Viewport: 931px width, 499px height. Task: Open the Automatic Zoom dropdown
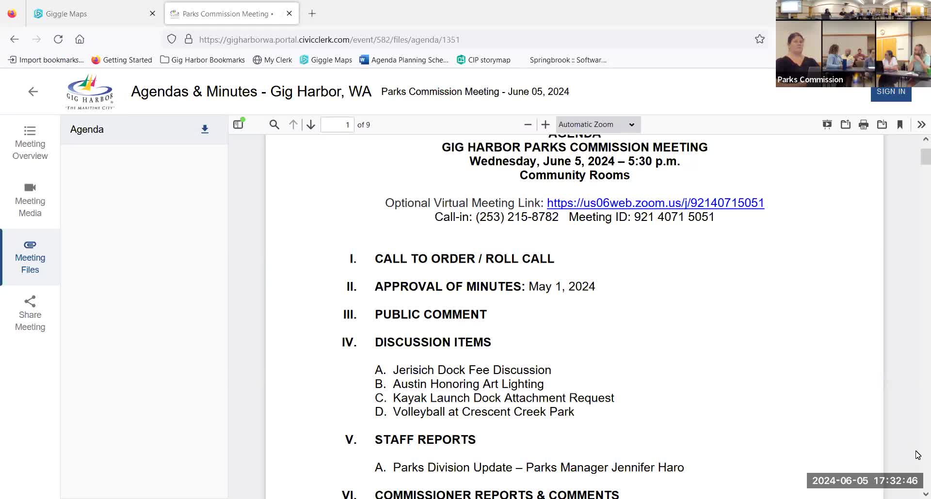click(x=597, y=125)
